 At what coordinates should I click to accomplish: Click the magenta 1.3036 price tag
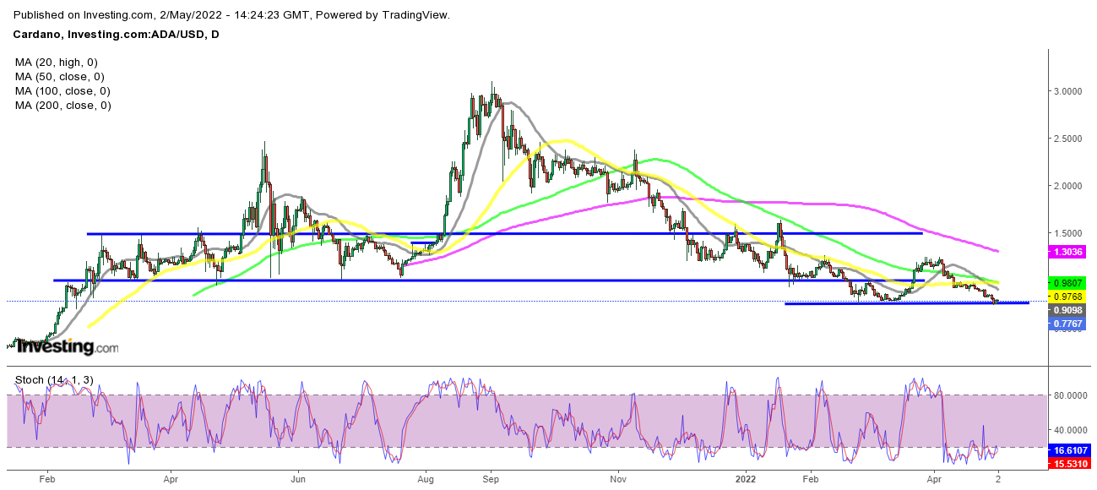[x=1067, y=252]
